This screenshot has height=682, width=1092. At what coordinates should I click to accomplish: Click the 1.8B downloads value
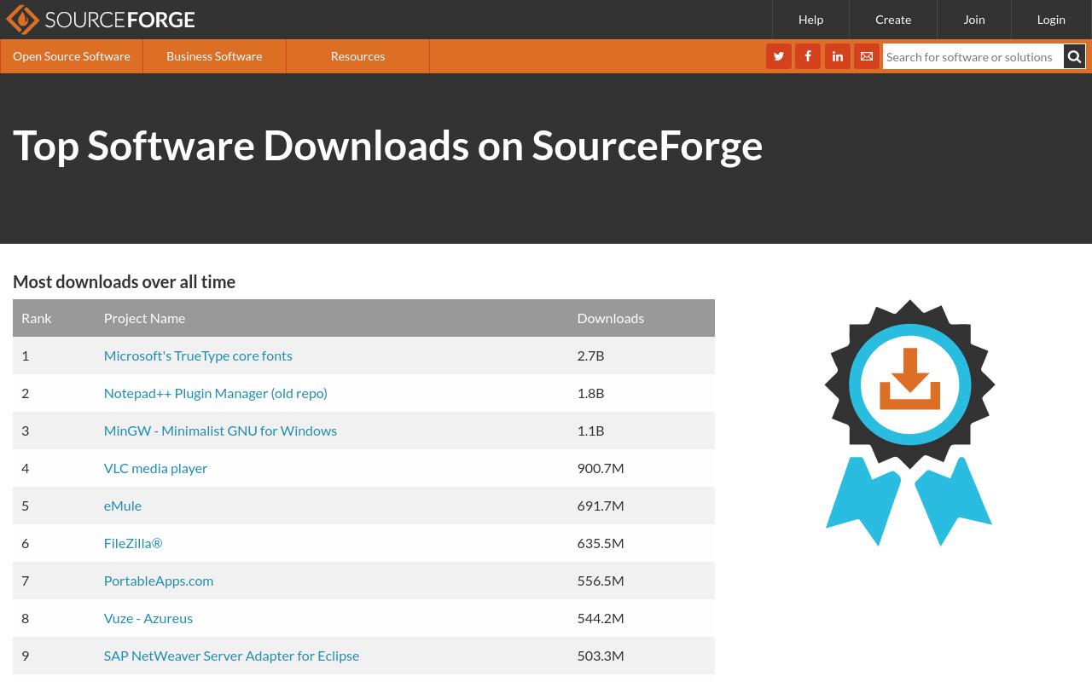(x=590, y=393)
